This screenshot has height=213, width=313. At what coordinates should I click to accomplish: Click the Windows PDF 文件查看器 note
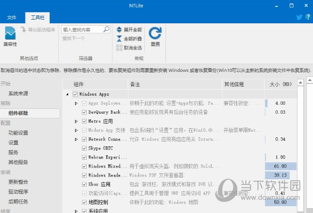coord(156,175)
